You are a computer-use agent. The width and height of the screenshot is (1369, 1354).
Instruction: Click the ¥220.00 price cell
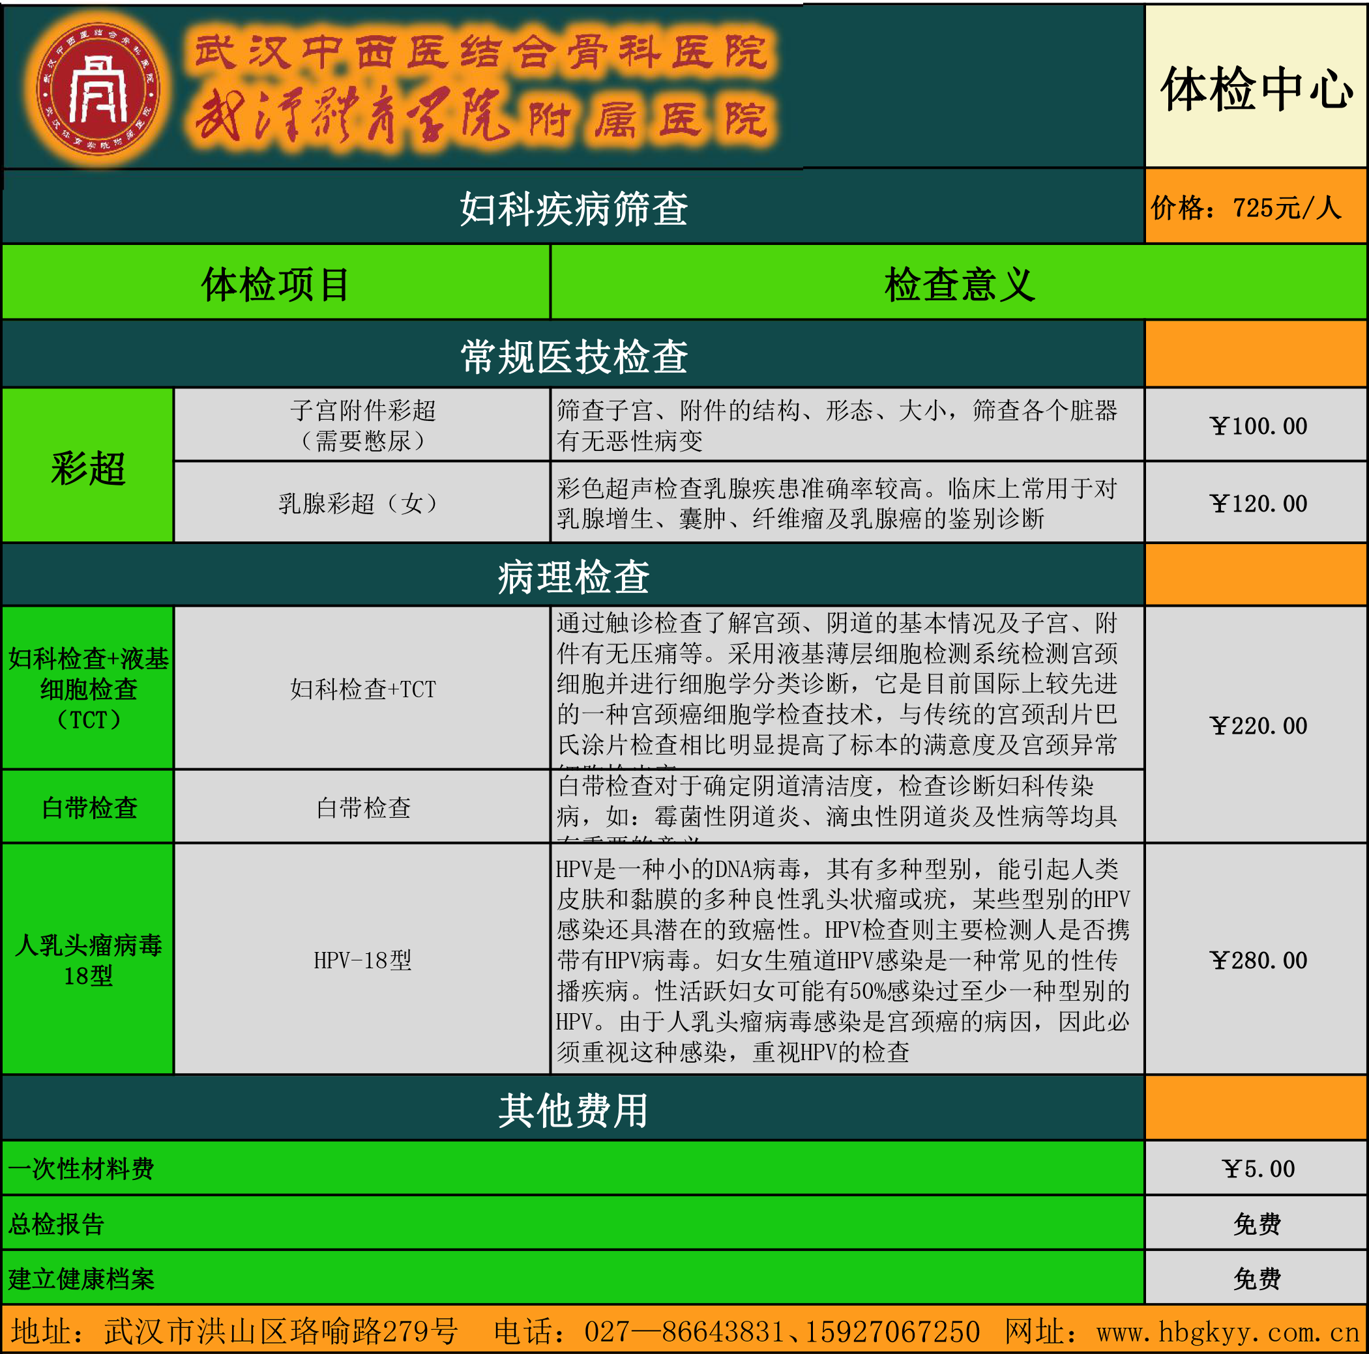(1256, 725)
